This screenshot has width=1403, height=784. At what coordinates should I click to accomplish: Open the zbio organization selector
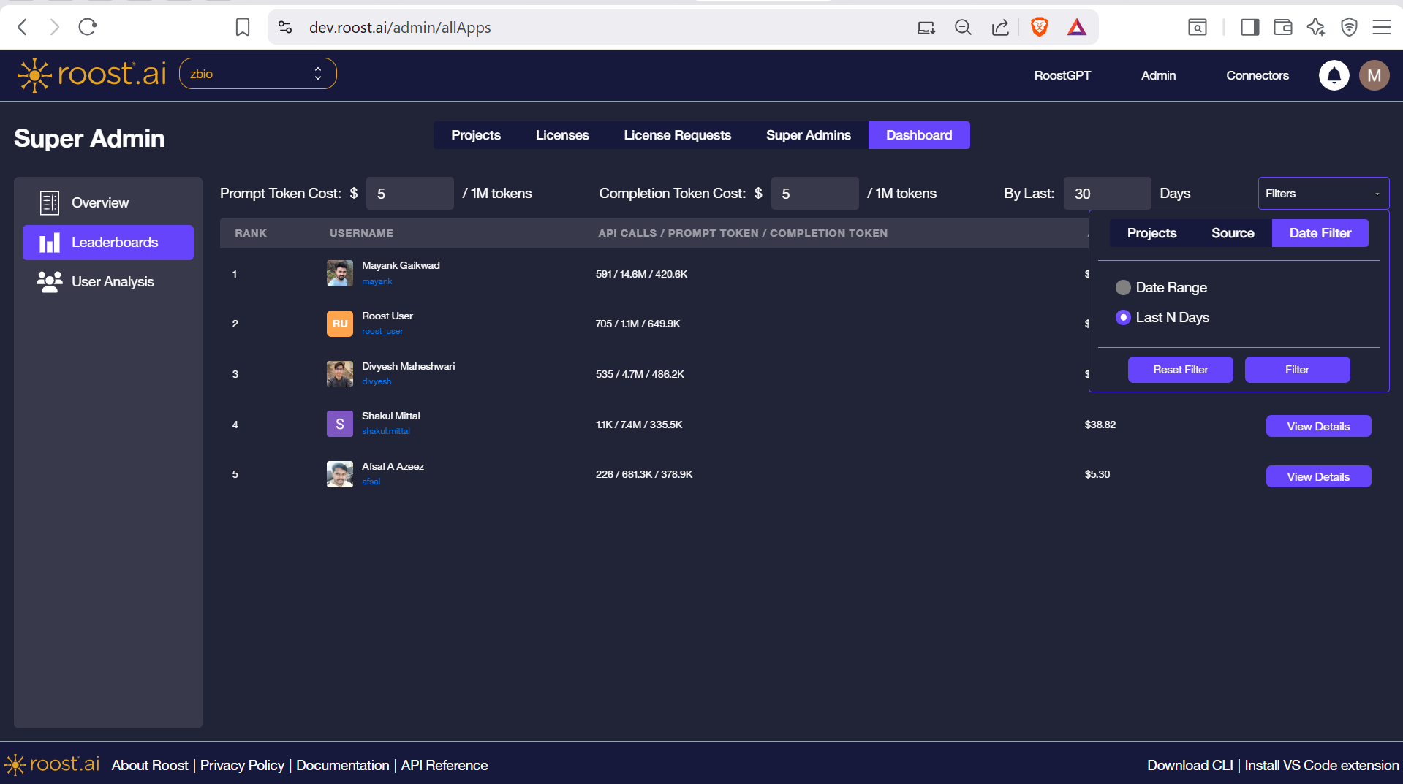click(257, 73)
